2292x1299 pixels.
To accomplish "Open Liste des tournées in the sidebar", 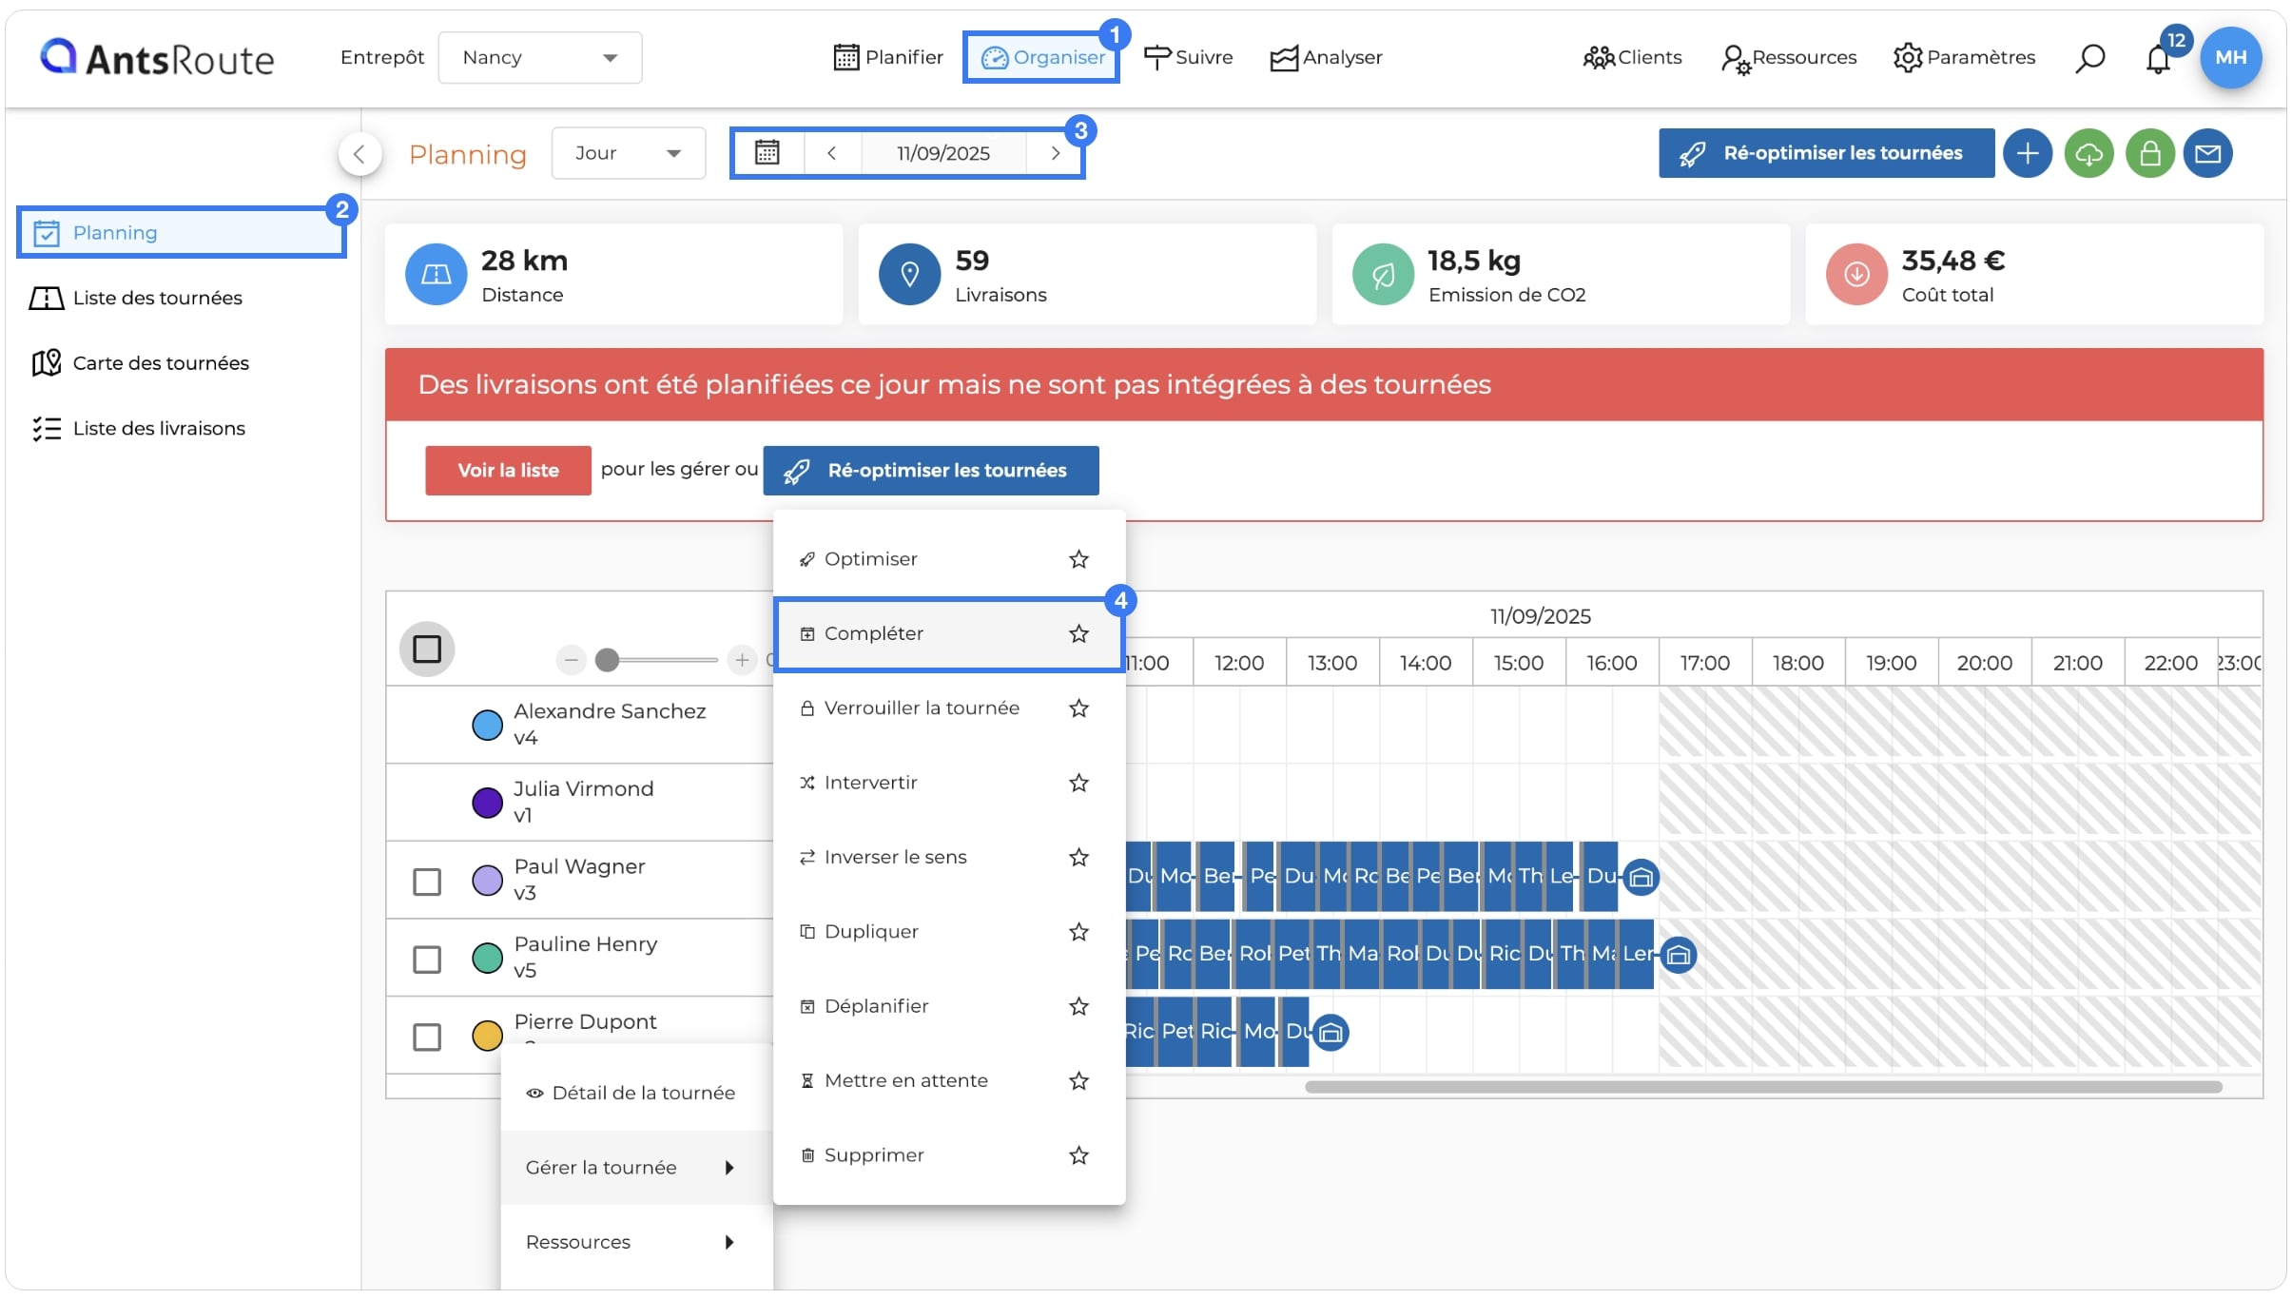I will tap(158, 298).
